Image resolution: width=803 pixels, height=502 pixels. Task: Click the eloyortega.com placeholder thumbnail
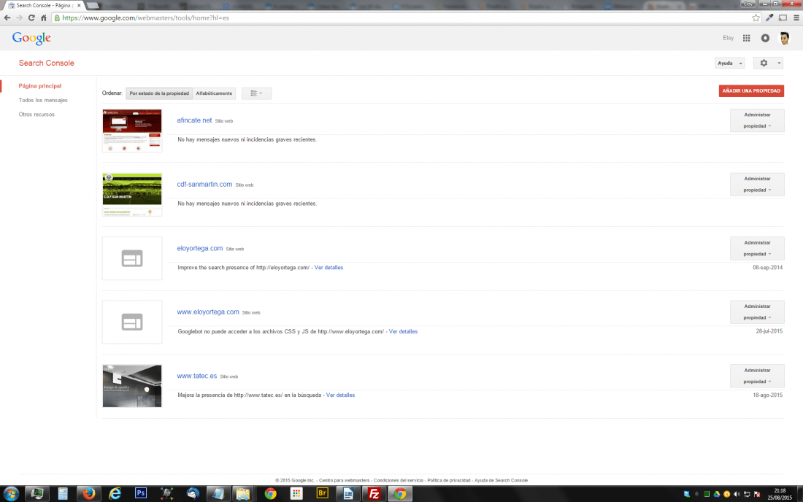click(132, 258)
